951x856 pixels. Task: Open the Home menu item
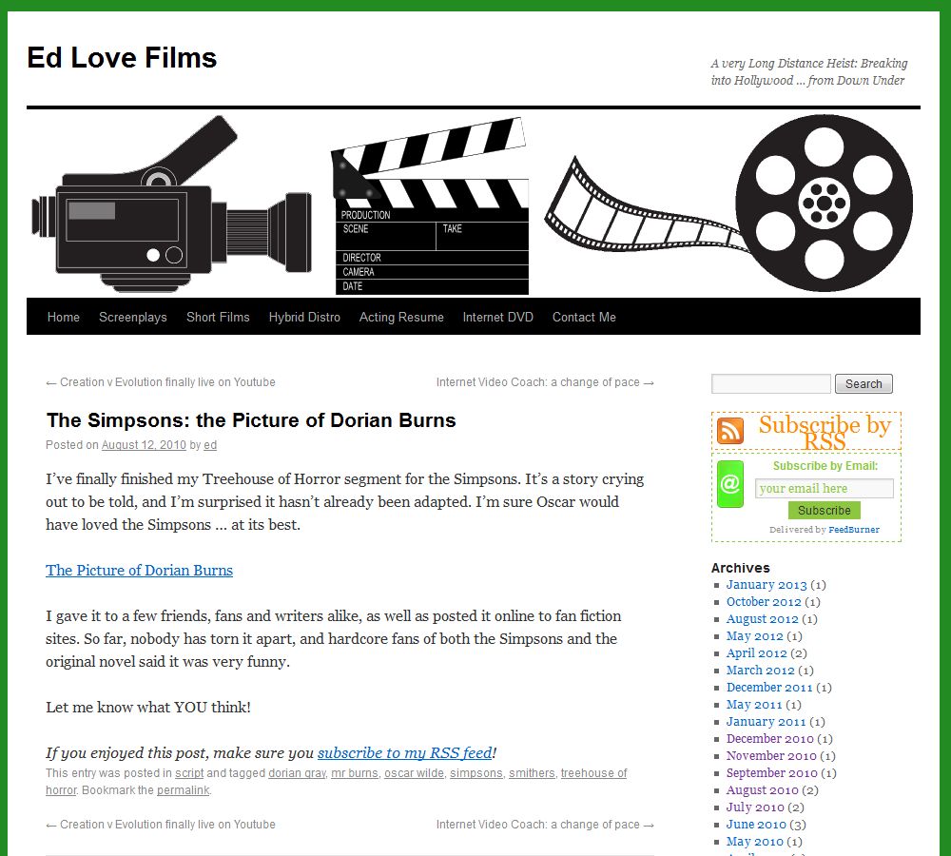(64, 317)
